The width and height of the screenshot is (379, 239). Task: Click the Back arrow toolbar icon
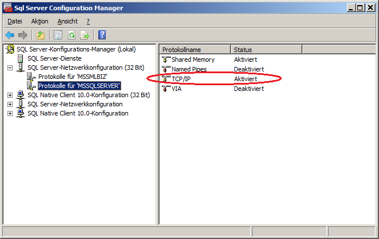pyautogui.click(x=10, y=35)
